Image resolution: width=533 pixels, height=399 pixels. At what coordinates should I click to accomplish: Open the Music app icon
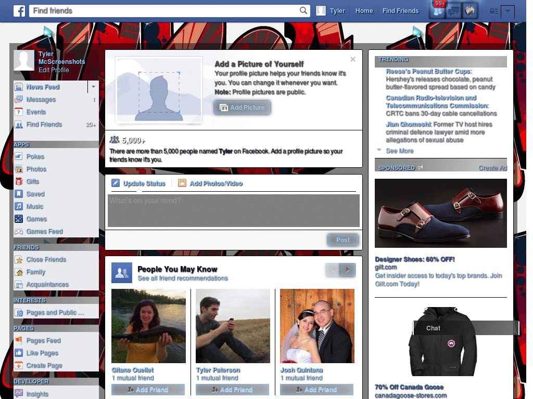point(19,206)
